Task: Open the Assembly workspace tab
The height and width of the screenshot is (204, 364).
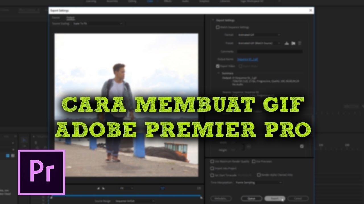Action: 112,1
